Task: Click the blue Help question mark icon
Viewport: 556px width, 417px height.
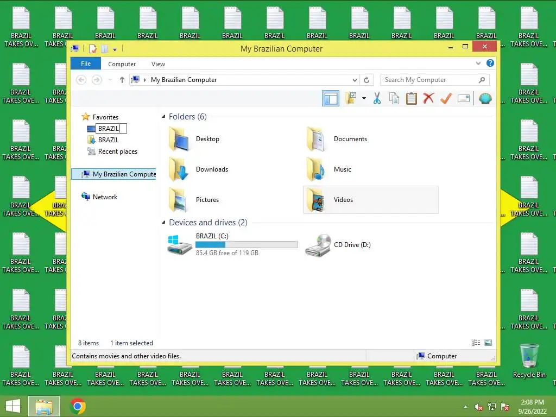Action: click(490, 63)
